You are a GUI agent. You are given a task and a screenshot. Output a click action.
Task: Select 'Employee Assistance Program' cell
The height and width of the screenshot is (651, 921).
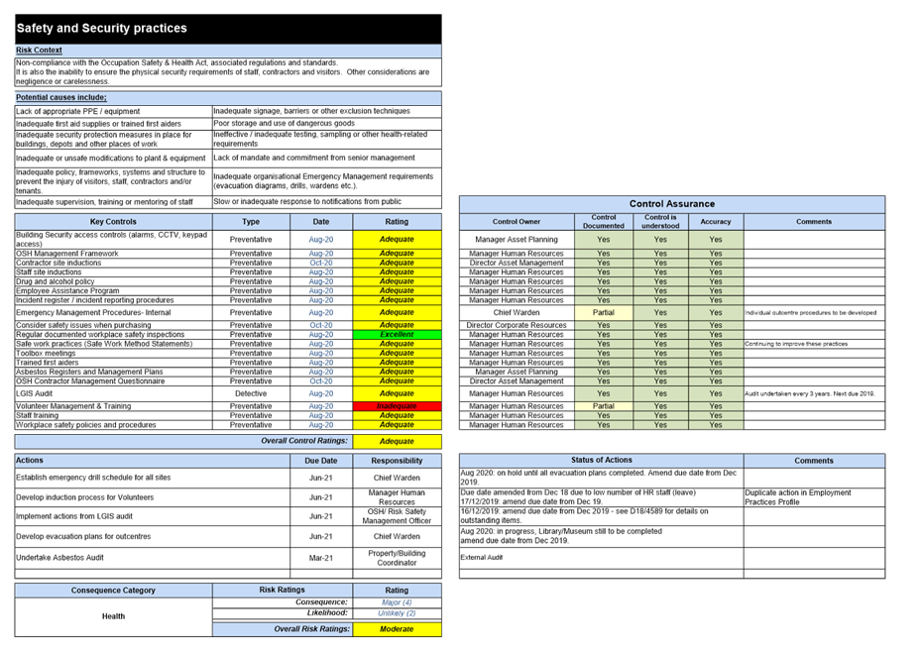[113, 291]
